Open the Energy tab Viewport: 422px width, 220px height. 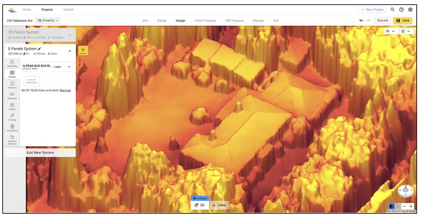[162, 20]
